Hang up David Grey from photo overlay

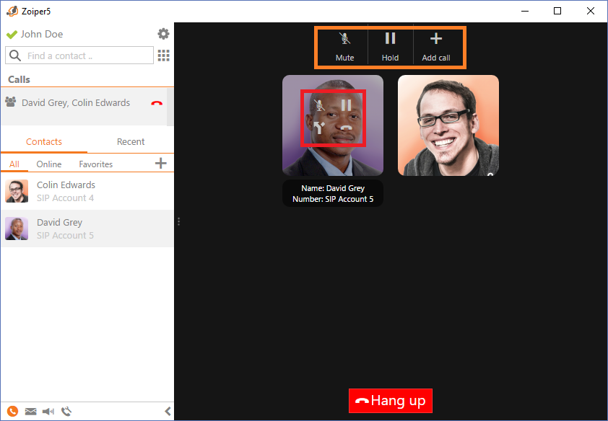click(x=347, y=130)
